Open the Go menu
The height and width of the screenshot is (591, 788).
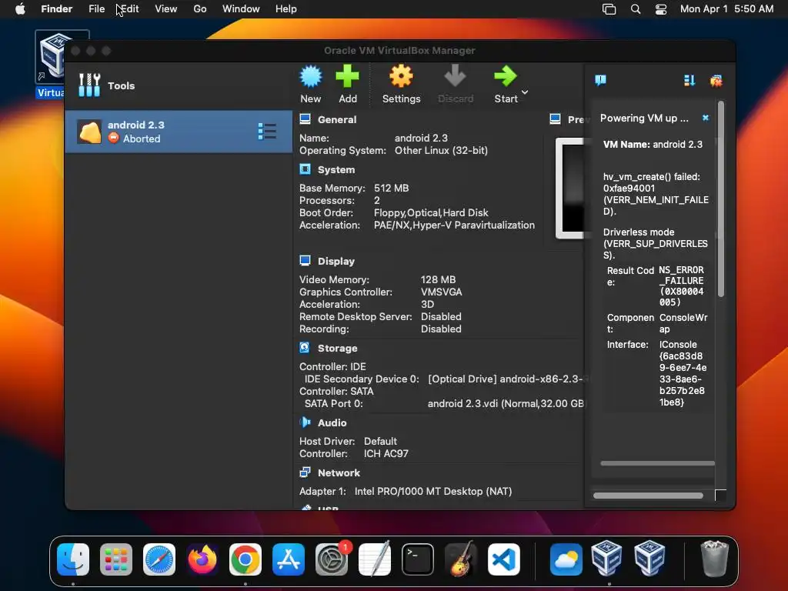[x=200, y=9]
